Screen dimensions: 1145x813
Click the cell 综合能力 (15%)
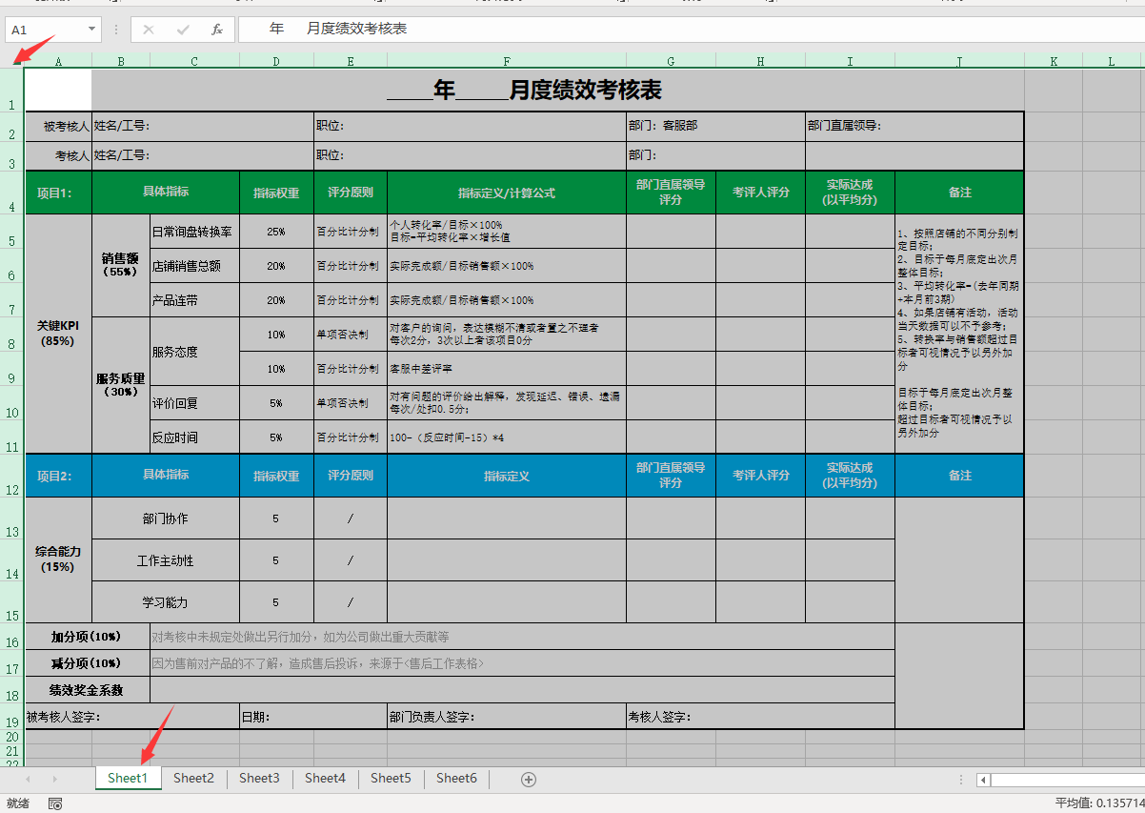[x=59, y=559]
